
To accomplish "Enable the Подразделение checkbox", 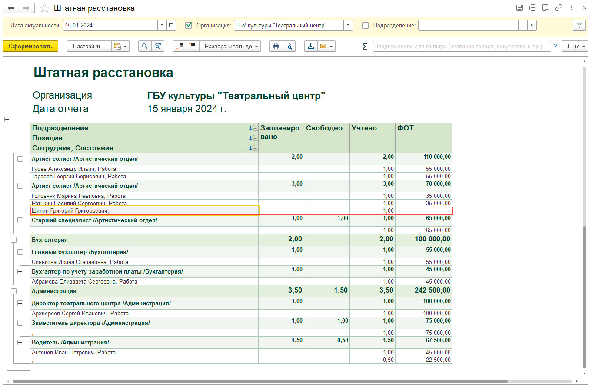I will pos(365,25).
